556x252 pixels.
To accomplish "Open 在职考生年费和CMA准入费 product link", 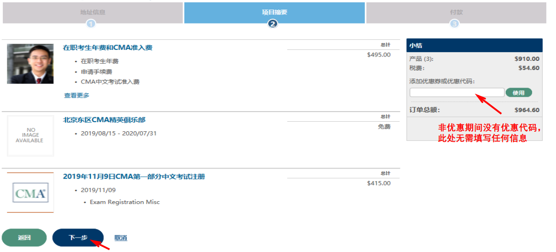I will (108, 47).
